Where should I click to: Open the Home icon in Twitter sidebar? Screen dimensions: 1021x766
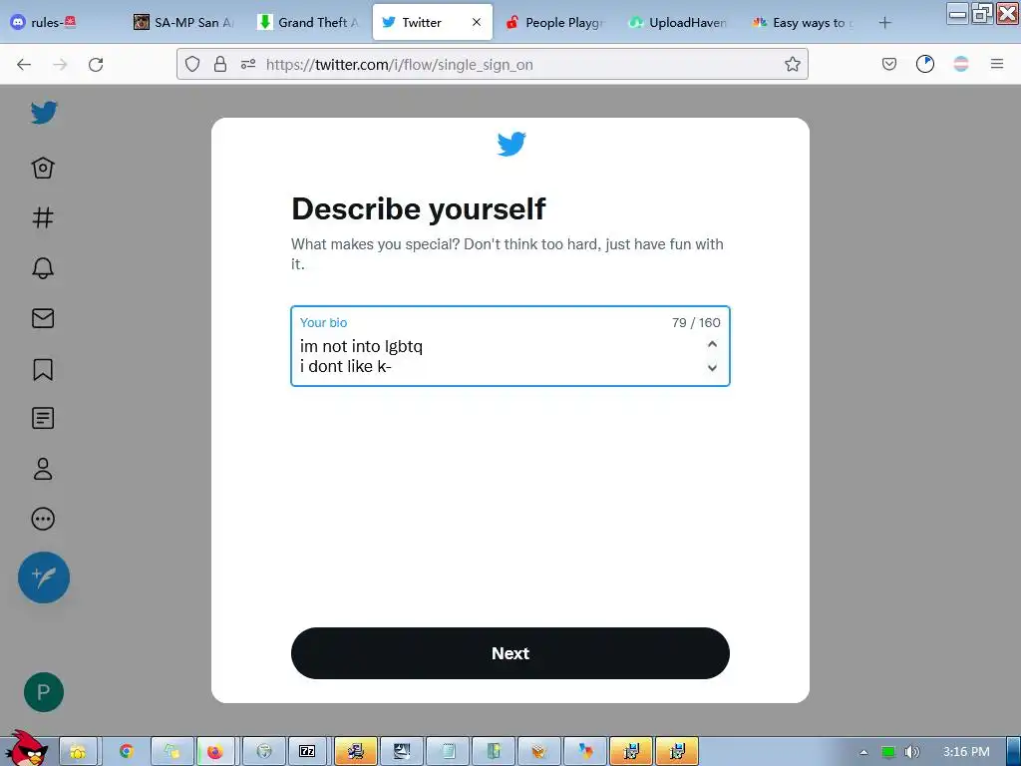coord(43,168)
